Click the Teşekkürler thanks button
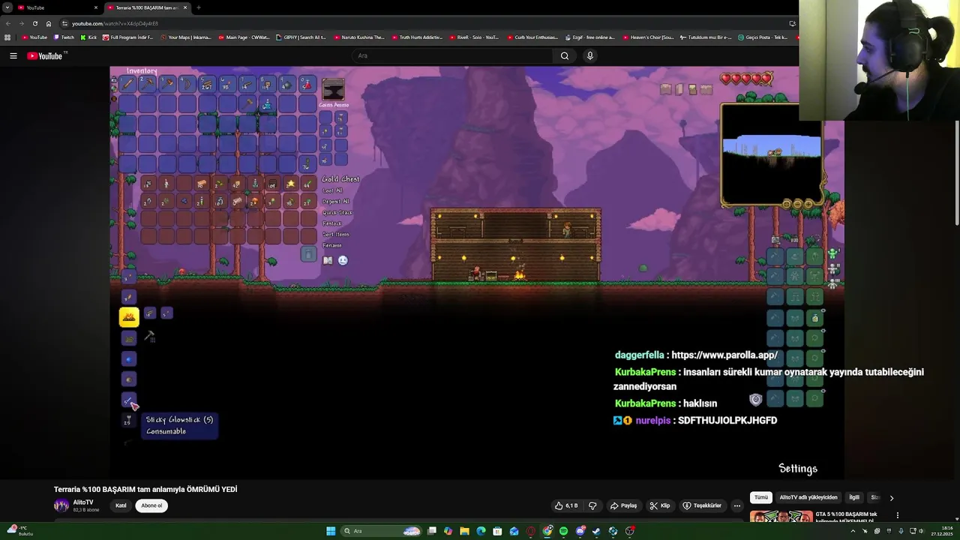The height and width of the screenshot is (540, 960). [x=702, y=505]
